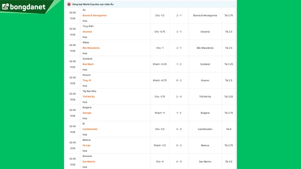Click the World Cup qualifiers league icon
The height and width of the screenshot is (169, 301).
click(69, 4)
